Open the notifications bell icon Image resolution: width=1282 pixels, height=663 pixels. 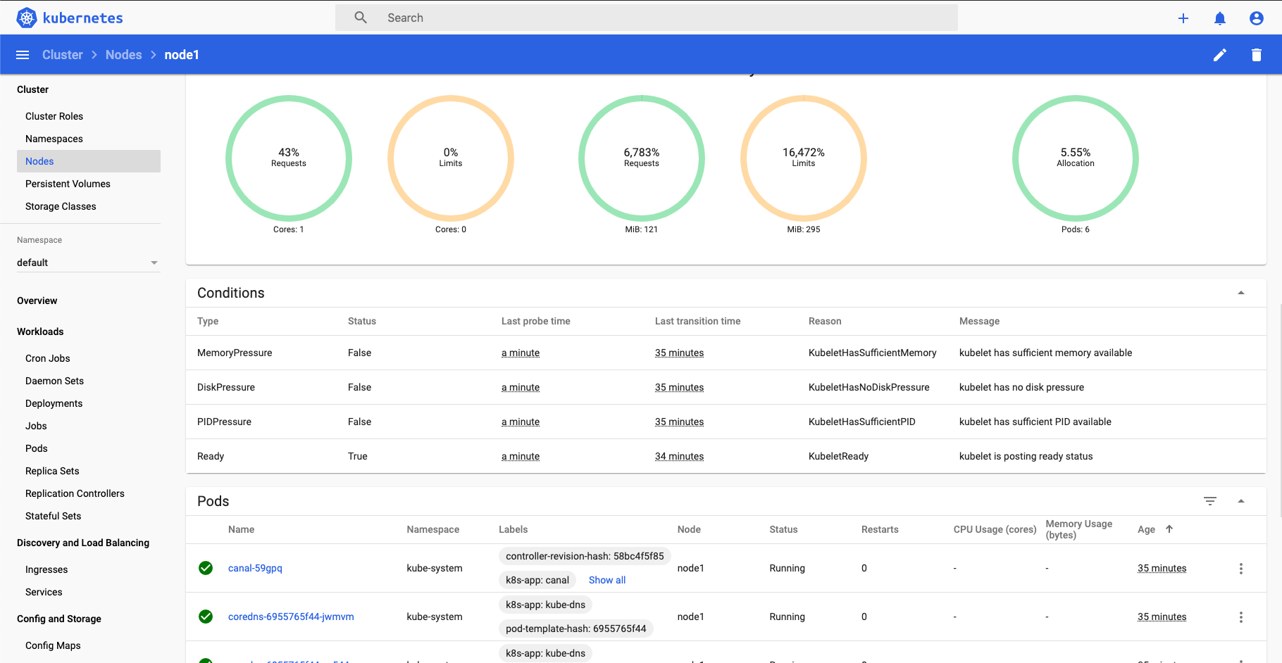click(x=1220, y=18)
